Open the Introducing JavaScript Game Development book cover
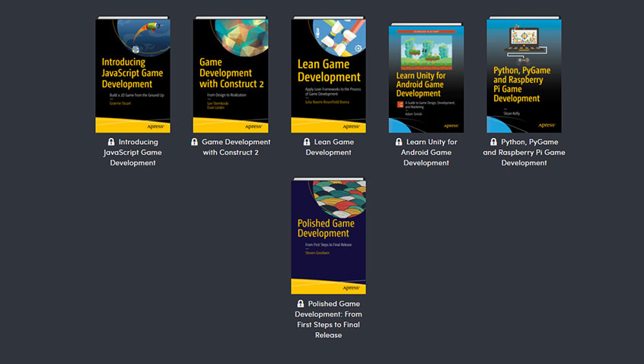This screenshot has width=644, height=364. (x=132, y=75)
